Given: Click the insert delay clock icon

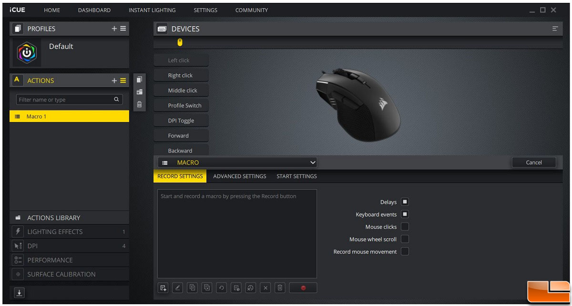Looking at the screenshot, I should (236, 287).
